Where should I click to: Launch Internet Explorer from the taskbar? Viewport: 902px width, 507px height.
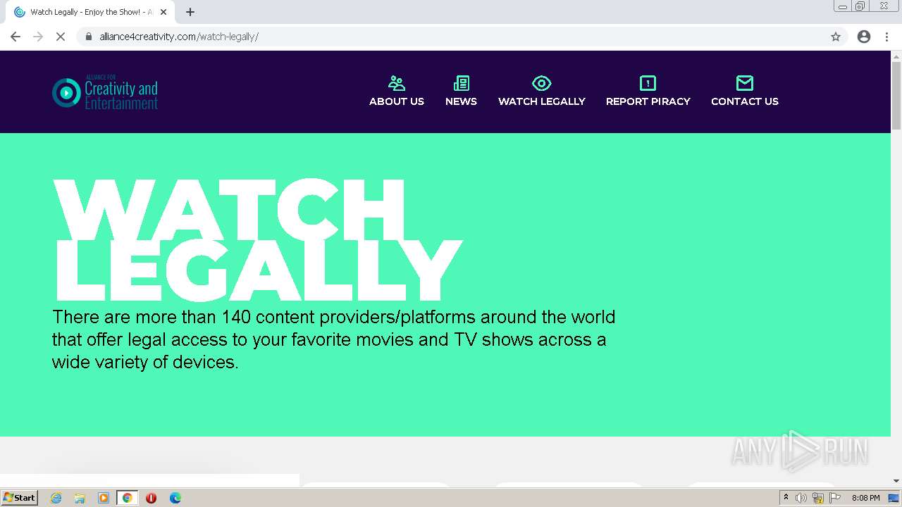click(56, 498)
